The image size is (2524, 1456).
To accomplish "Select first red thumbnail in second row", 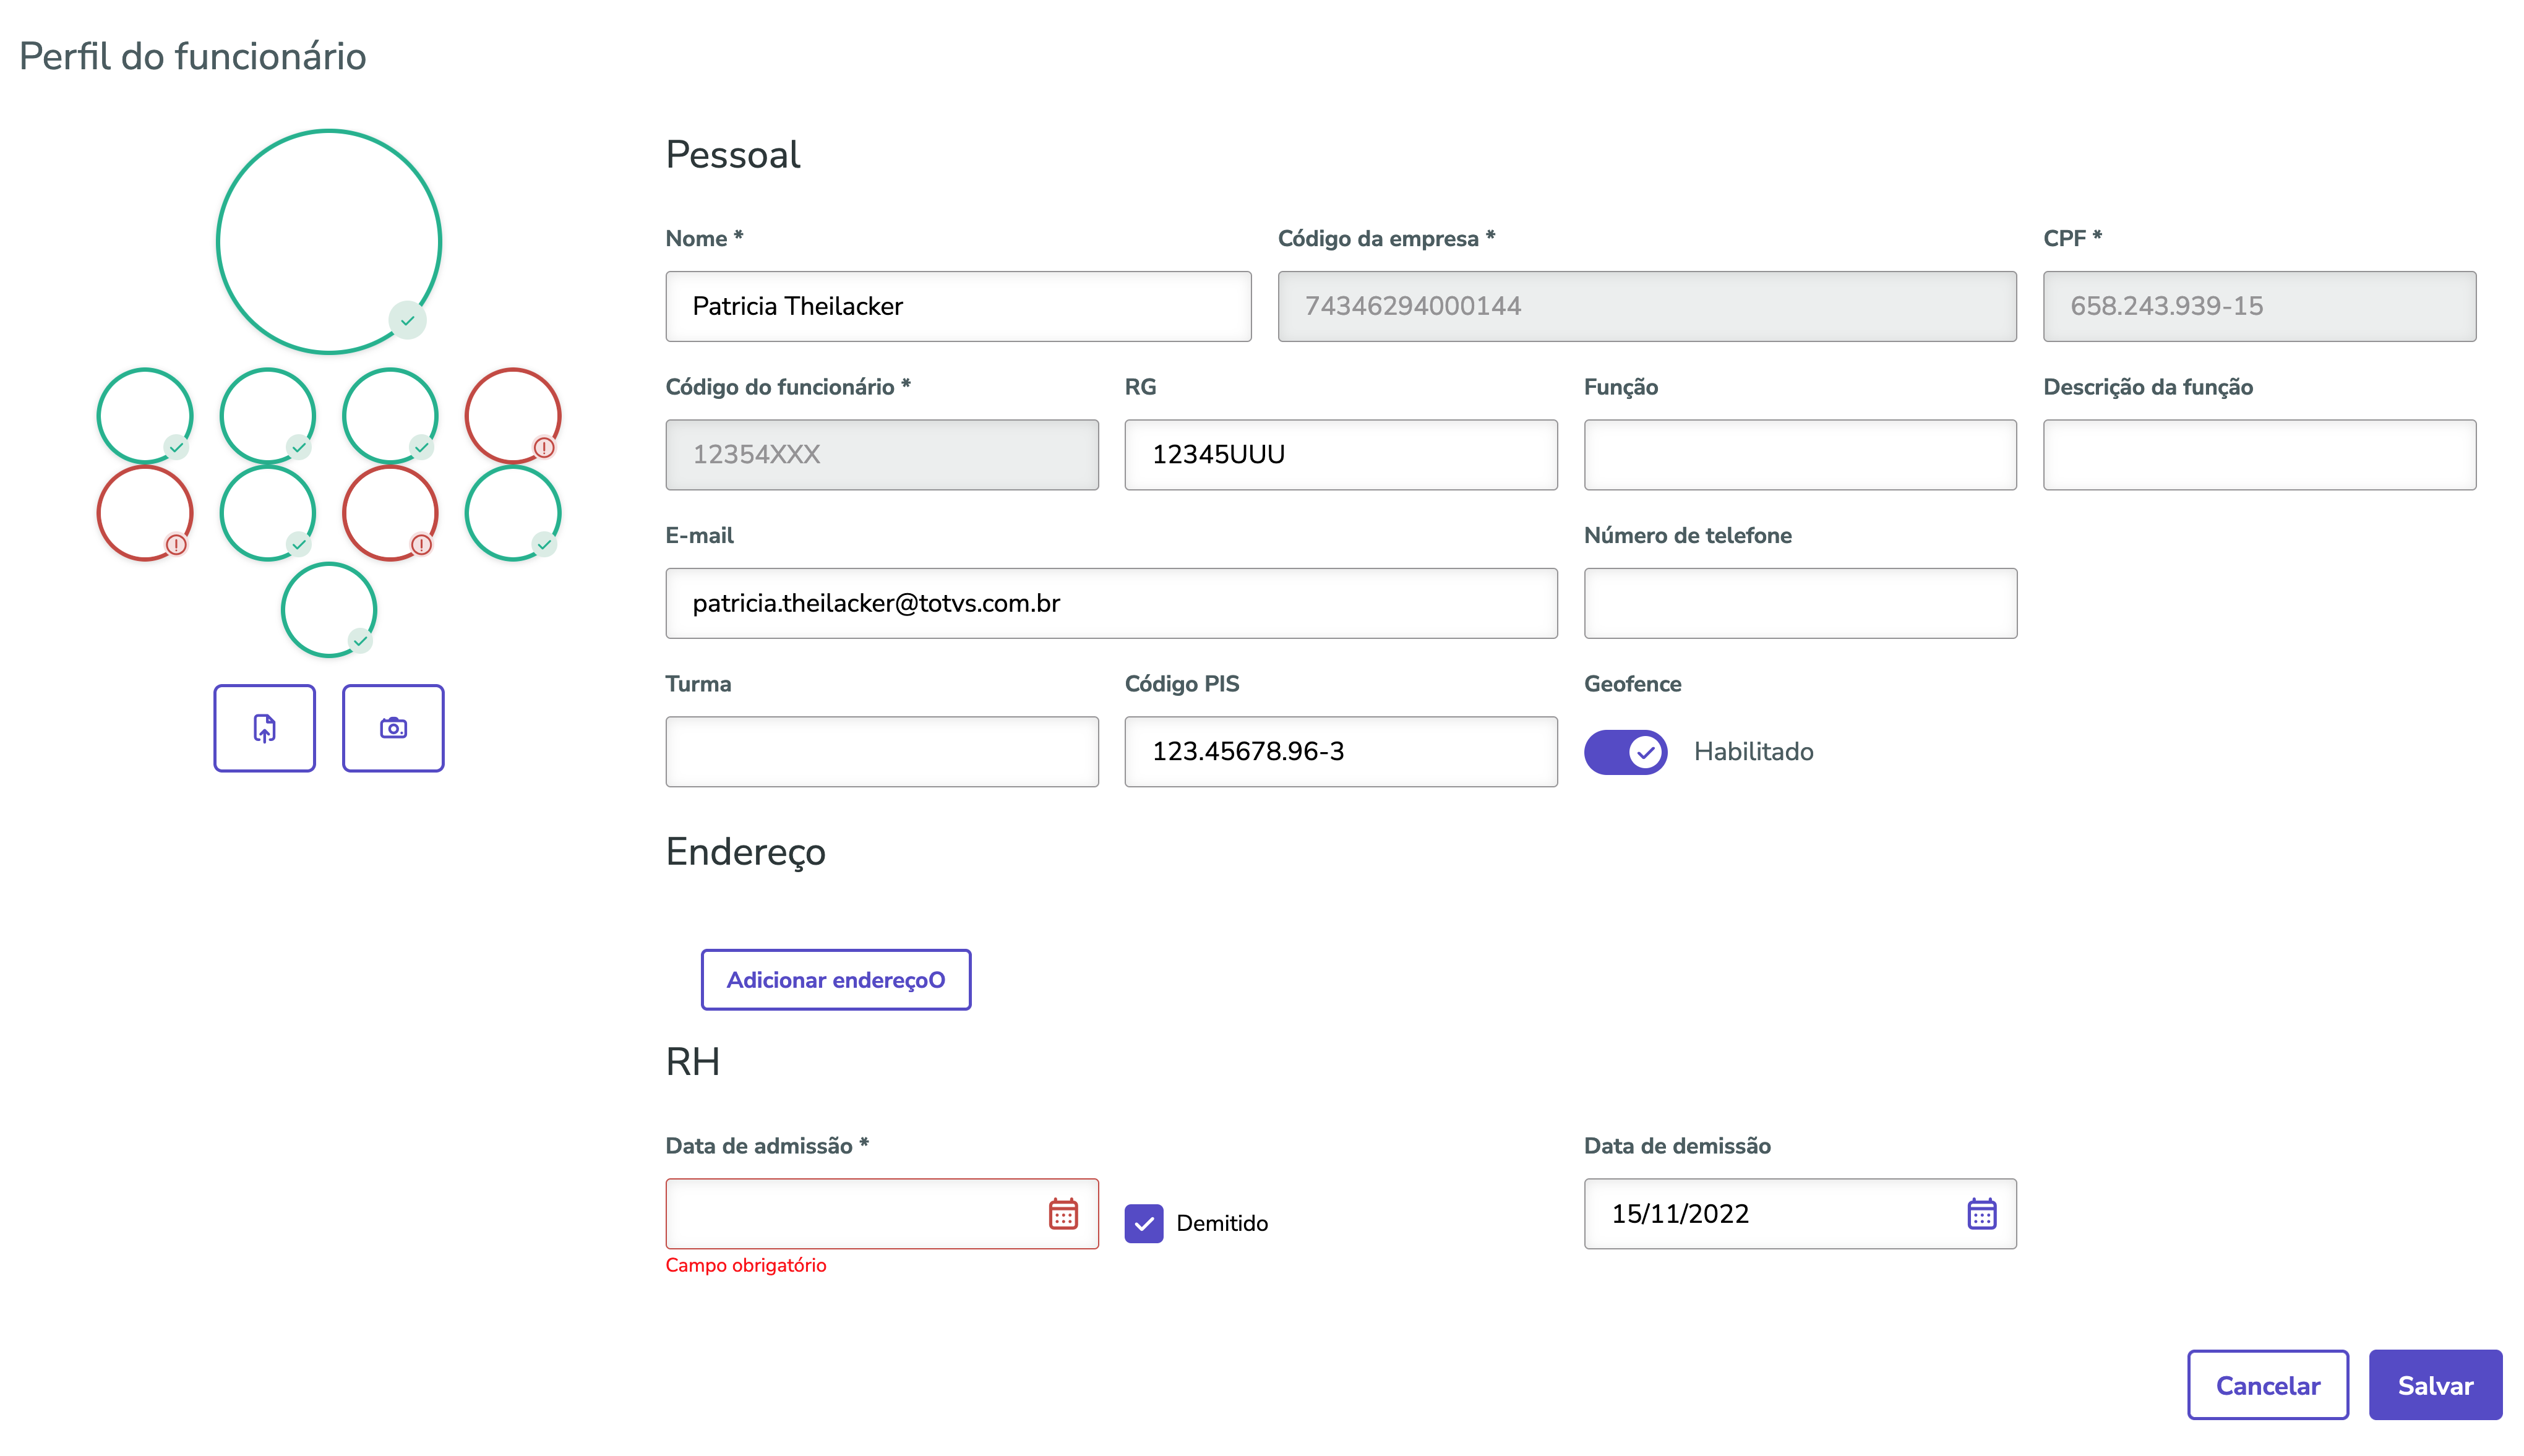I will pos(144,512).
